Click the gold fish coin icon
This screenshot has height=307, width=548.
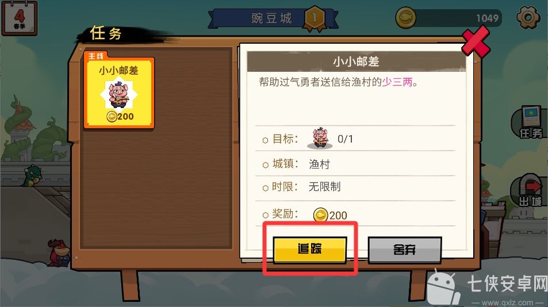[406, 17]
